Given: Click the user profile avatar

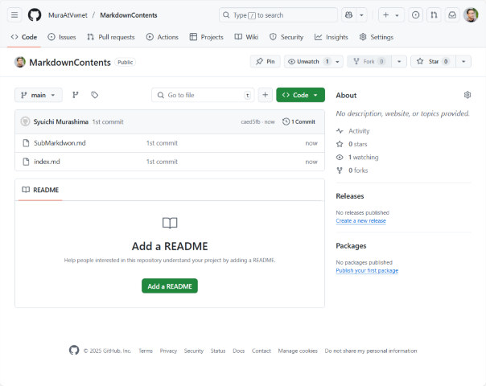Looking at the screenshot, I should [471, 15].
